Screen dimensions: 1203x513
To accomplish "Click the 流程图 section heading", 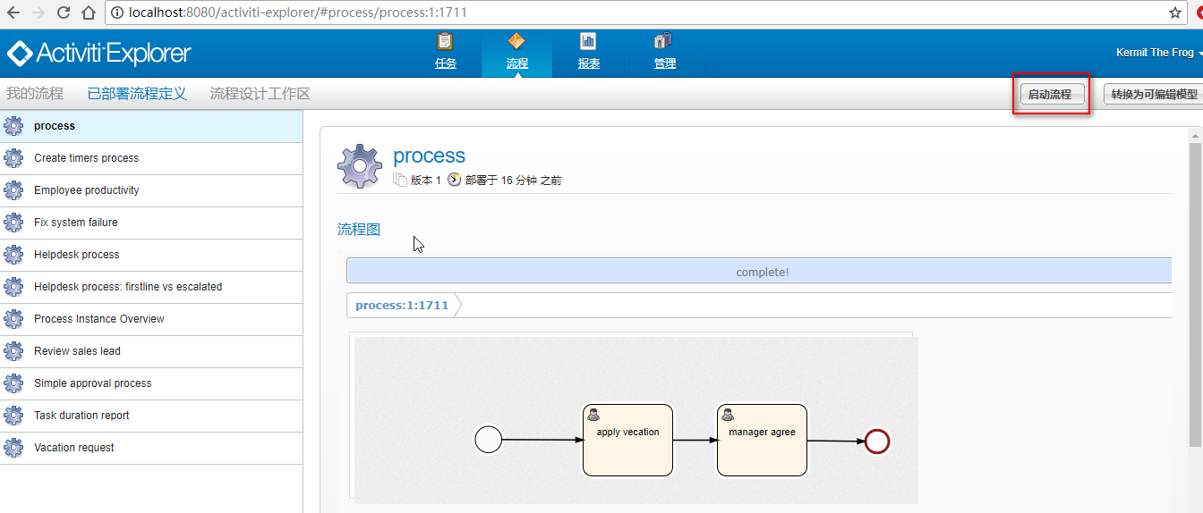I will tap(359, 230).
